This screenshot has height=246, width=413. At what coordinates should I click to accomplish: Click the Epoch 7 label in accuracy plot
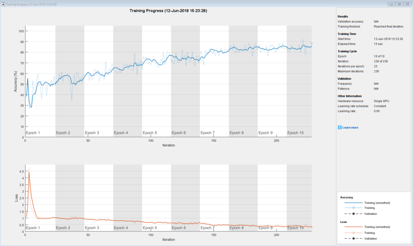point(208,133)
